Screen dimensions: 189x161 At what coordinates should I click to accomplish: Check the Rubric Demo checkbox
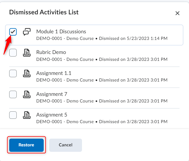coord(13,53)
